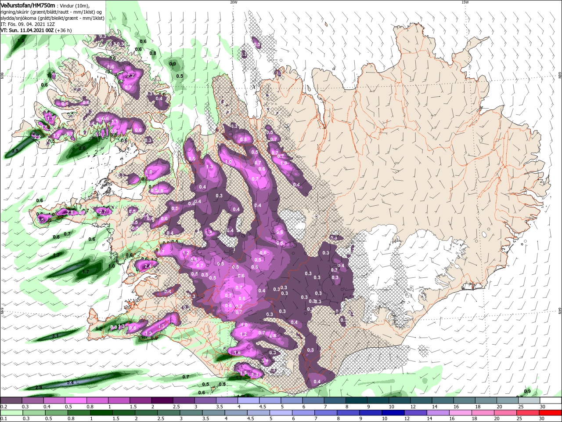Click the blue 8 rain-scale swatch

(348, 413)
